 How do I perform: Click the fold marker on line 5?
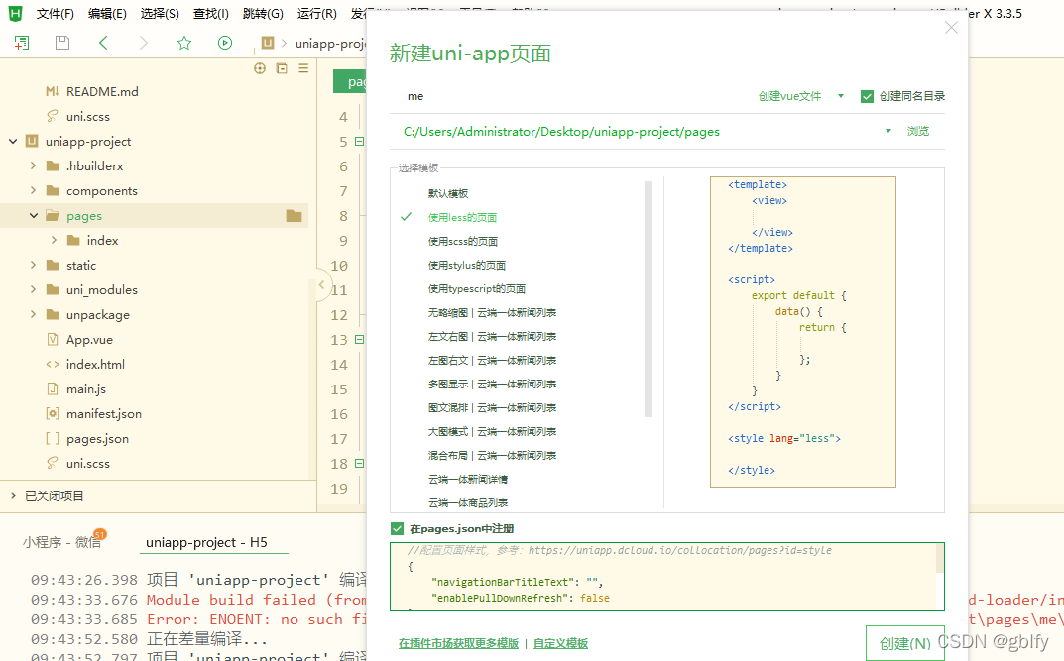point(360,141)
